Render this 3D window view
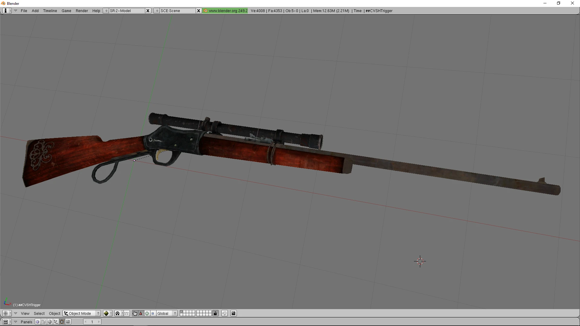The height and width of the screenshot is (326, 580). [x=234, y=313]
